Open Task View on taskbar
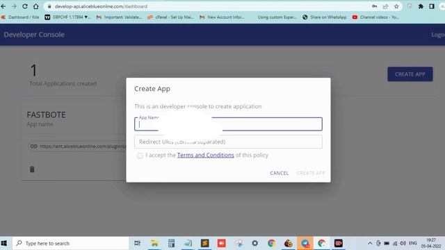The width and height of the screenshot is (445, 250). click(x=138, y=243)
